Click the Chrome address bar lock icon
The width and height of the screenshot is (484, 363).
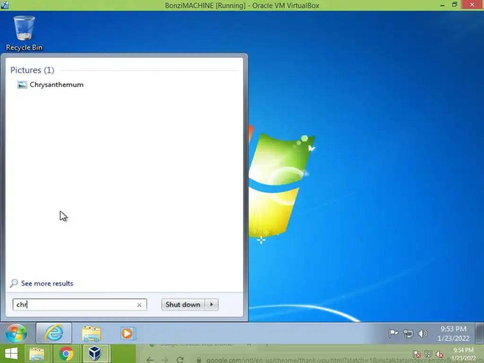pyautogui.click(x=199, y=360)
